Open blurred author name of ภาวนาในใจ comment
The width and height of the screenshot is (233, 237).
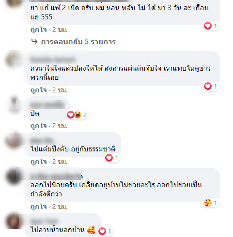coord(53,59)
